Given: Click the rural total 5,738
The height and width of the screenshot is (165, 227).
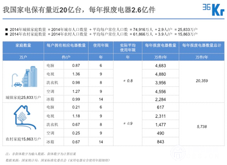Looking at the screenshot, I should tap(202, 126).
